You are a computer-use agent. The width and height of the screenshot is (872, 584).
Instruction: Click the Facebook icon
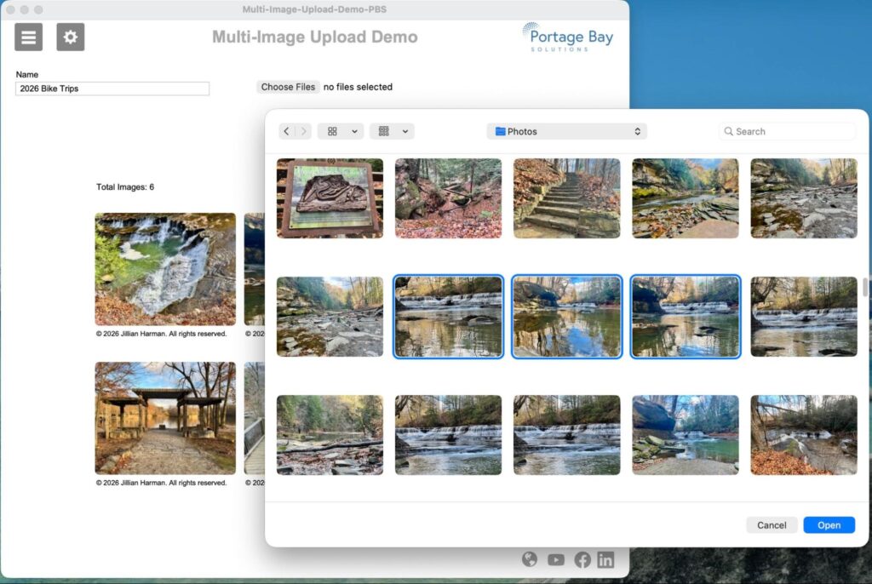582,559
